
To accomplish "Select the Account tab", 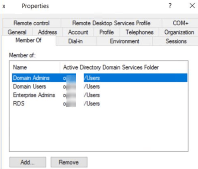I will 78,32.
